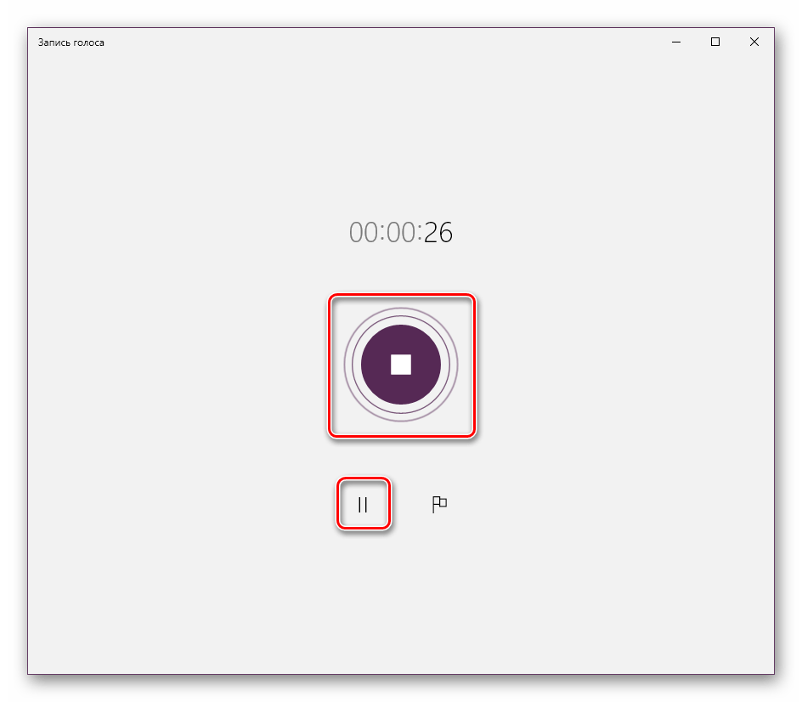This screenshot has width=802, height=702.
Task: Minimize the Запись голоса window
Action: pos(676,42)
